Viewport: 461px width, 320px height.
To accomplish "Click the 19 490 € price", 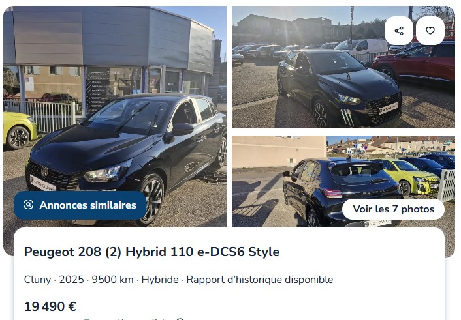I will click(50, 306).
